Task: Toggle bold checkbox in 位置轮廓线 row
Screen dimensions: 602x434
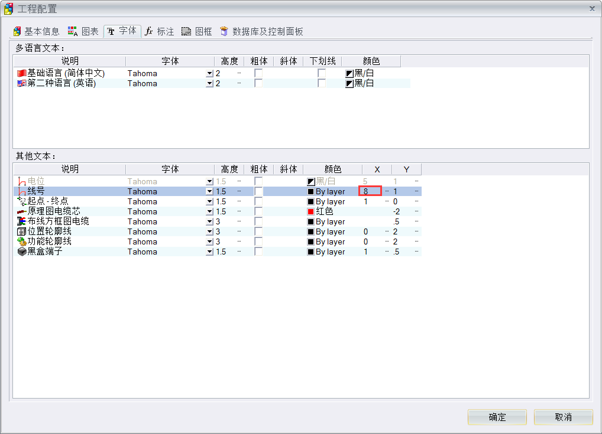Action: tap(258, 231)
